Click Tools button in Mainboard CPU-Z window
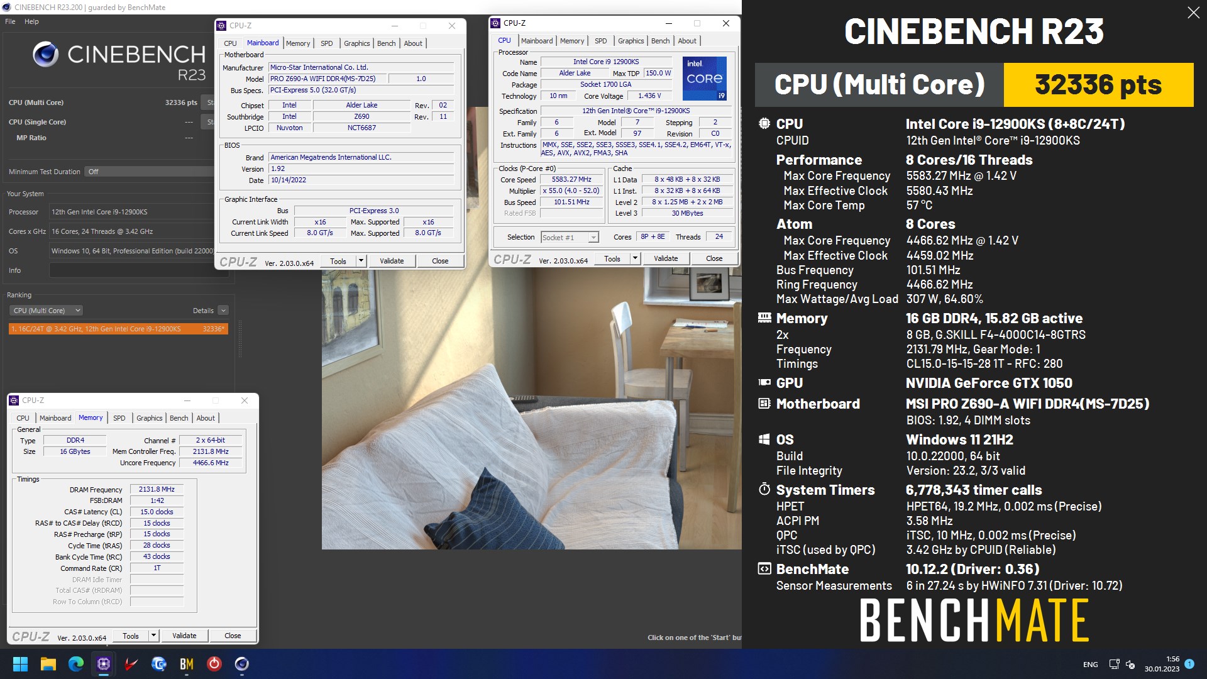The height and width of the screenshot is (679, 1207). (338, 261)
